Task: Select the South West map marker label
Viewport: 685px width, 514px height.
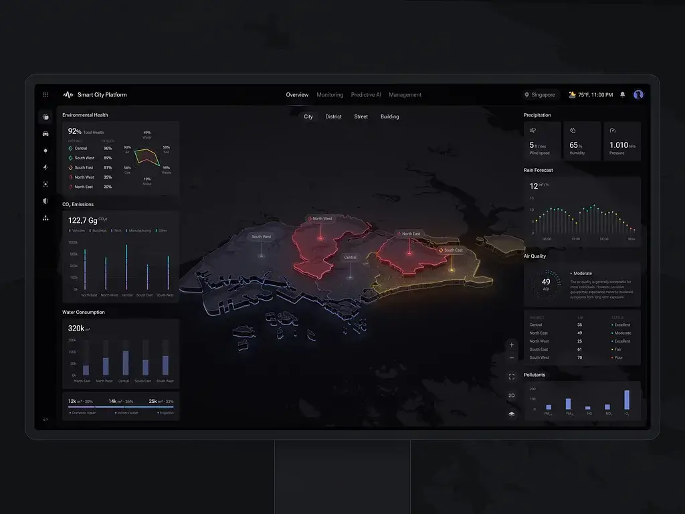Action: click(x=262, y=236)
